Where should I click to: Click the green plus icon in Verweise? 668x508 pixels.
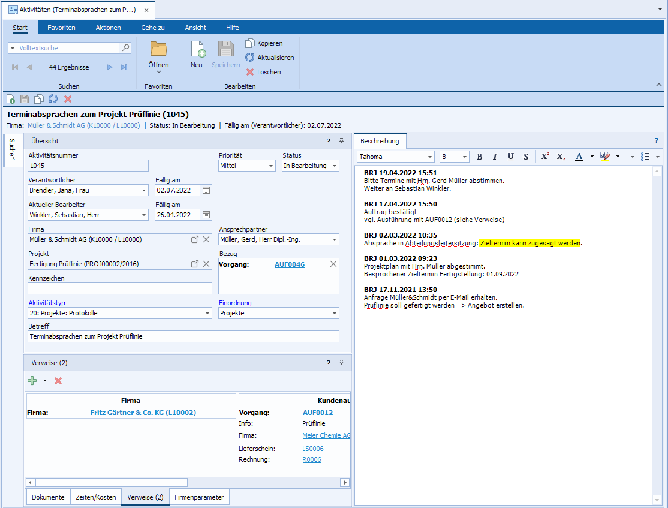coord(32,381)
